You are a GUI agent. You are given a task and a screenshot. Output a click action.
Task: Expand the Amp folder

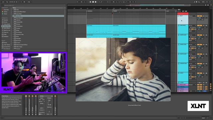[x=13, y=10]
